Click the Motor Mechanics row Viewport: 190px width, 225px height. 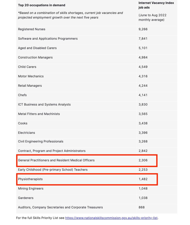[x=97, y=76]
